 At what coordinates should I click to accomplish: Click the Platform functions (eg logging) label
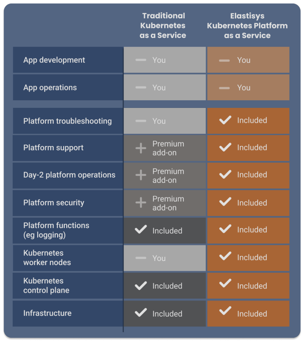56,230
